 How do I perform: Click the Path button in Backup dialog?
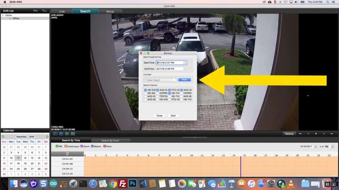[184, 80]
